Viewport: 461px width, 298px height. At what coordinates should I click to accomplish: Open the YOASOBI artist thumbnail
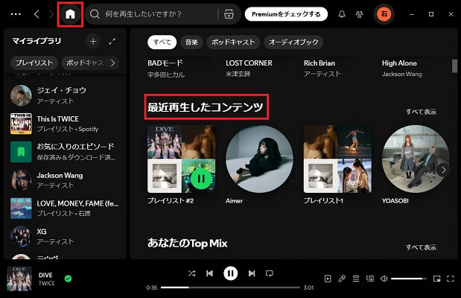pos(416,159)
